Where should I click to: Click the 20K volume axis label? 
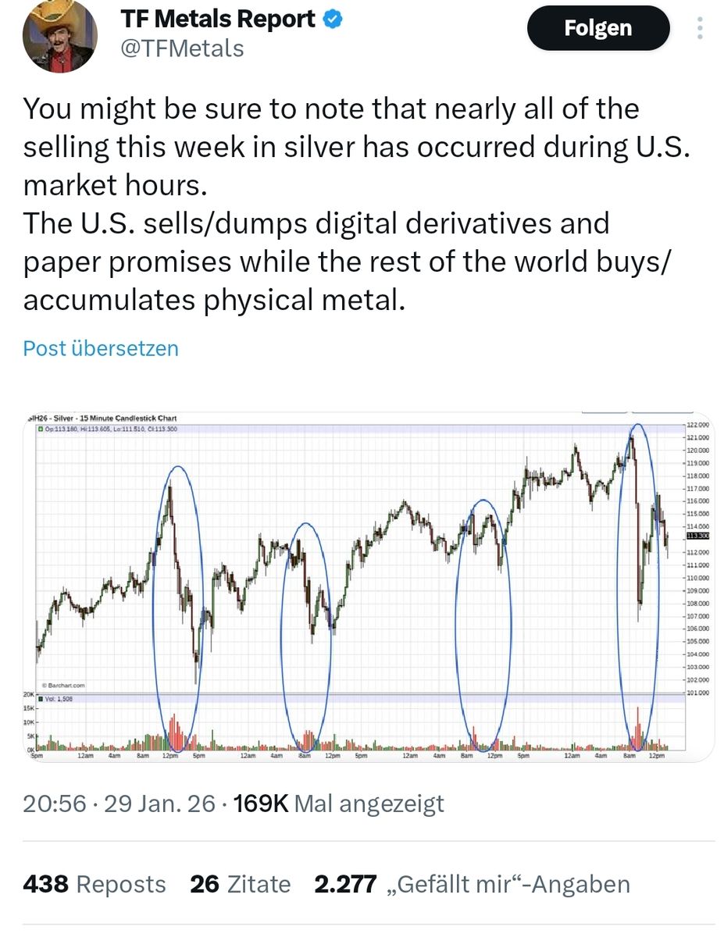point(27,694)
